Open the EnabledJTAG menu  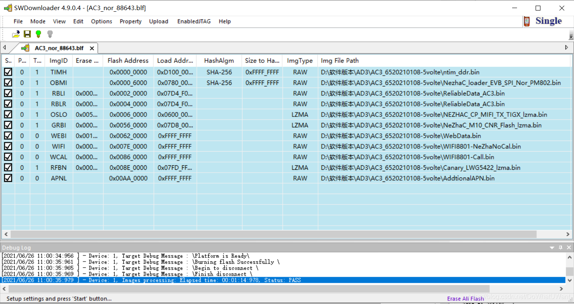(x=194, y=21)
